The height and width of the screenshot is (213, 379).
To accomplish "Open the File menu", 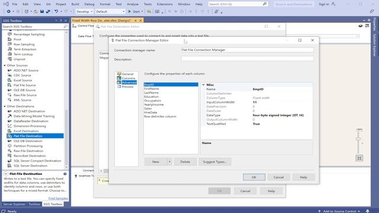I will click(x=14, y=4).
